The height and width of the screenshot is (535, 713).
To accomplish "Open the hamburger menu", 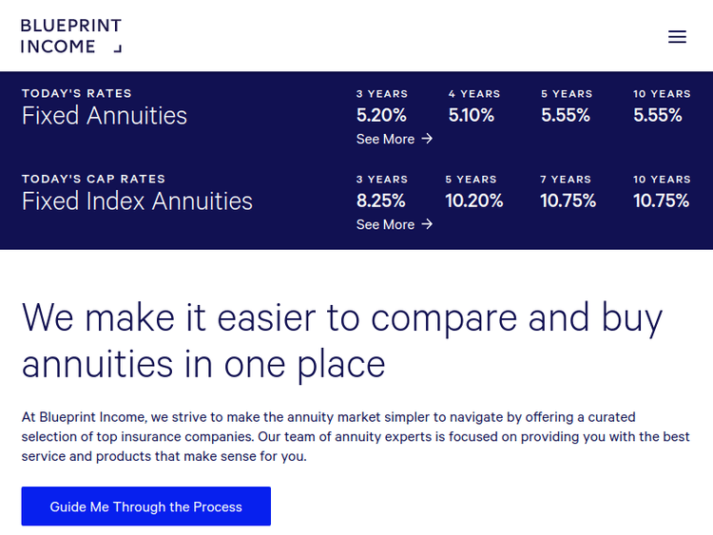I will tap(677, 37).
